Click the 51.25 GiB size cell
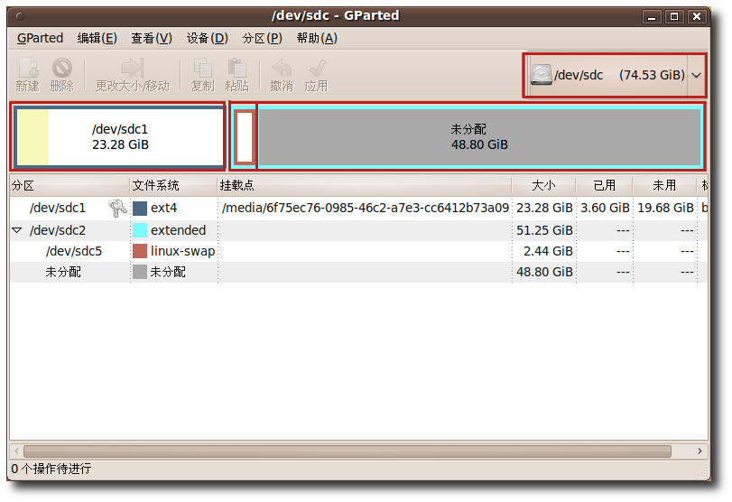 click(x=544, y=230)
